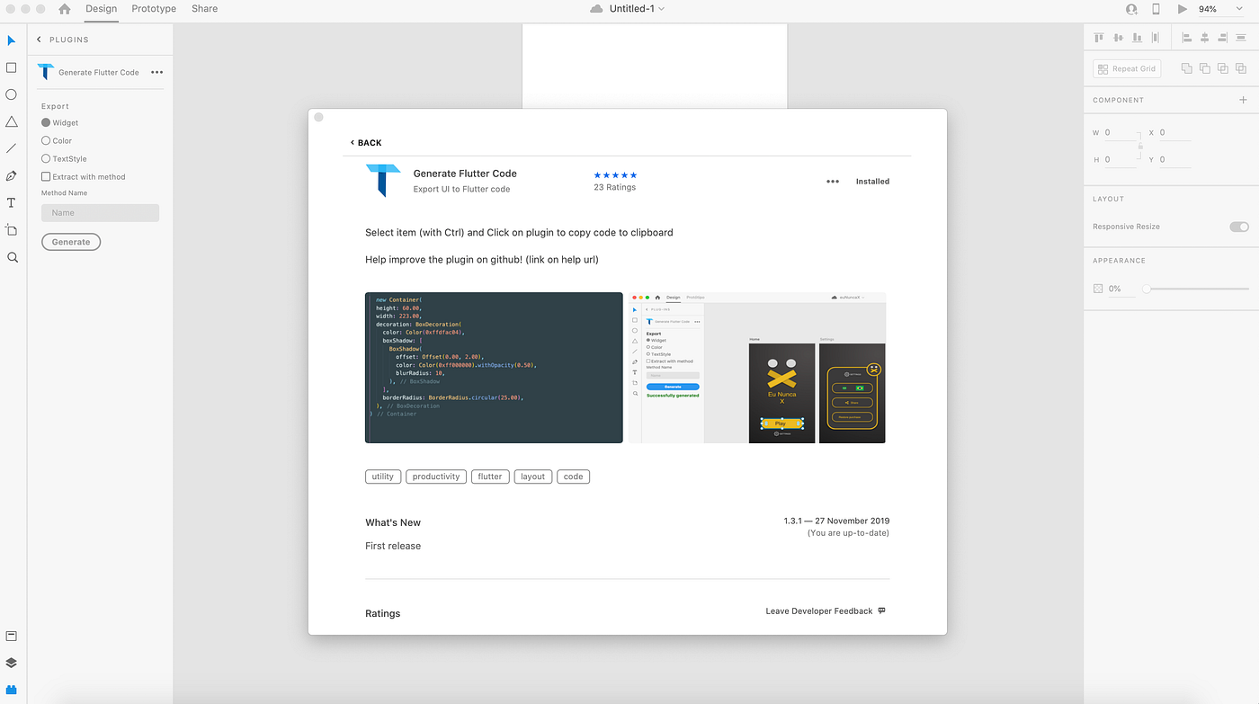1259x704 pixels.
Task: Select the Rectangle tool
Action: point(11,67)
